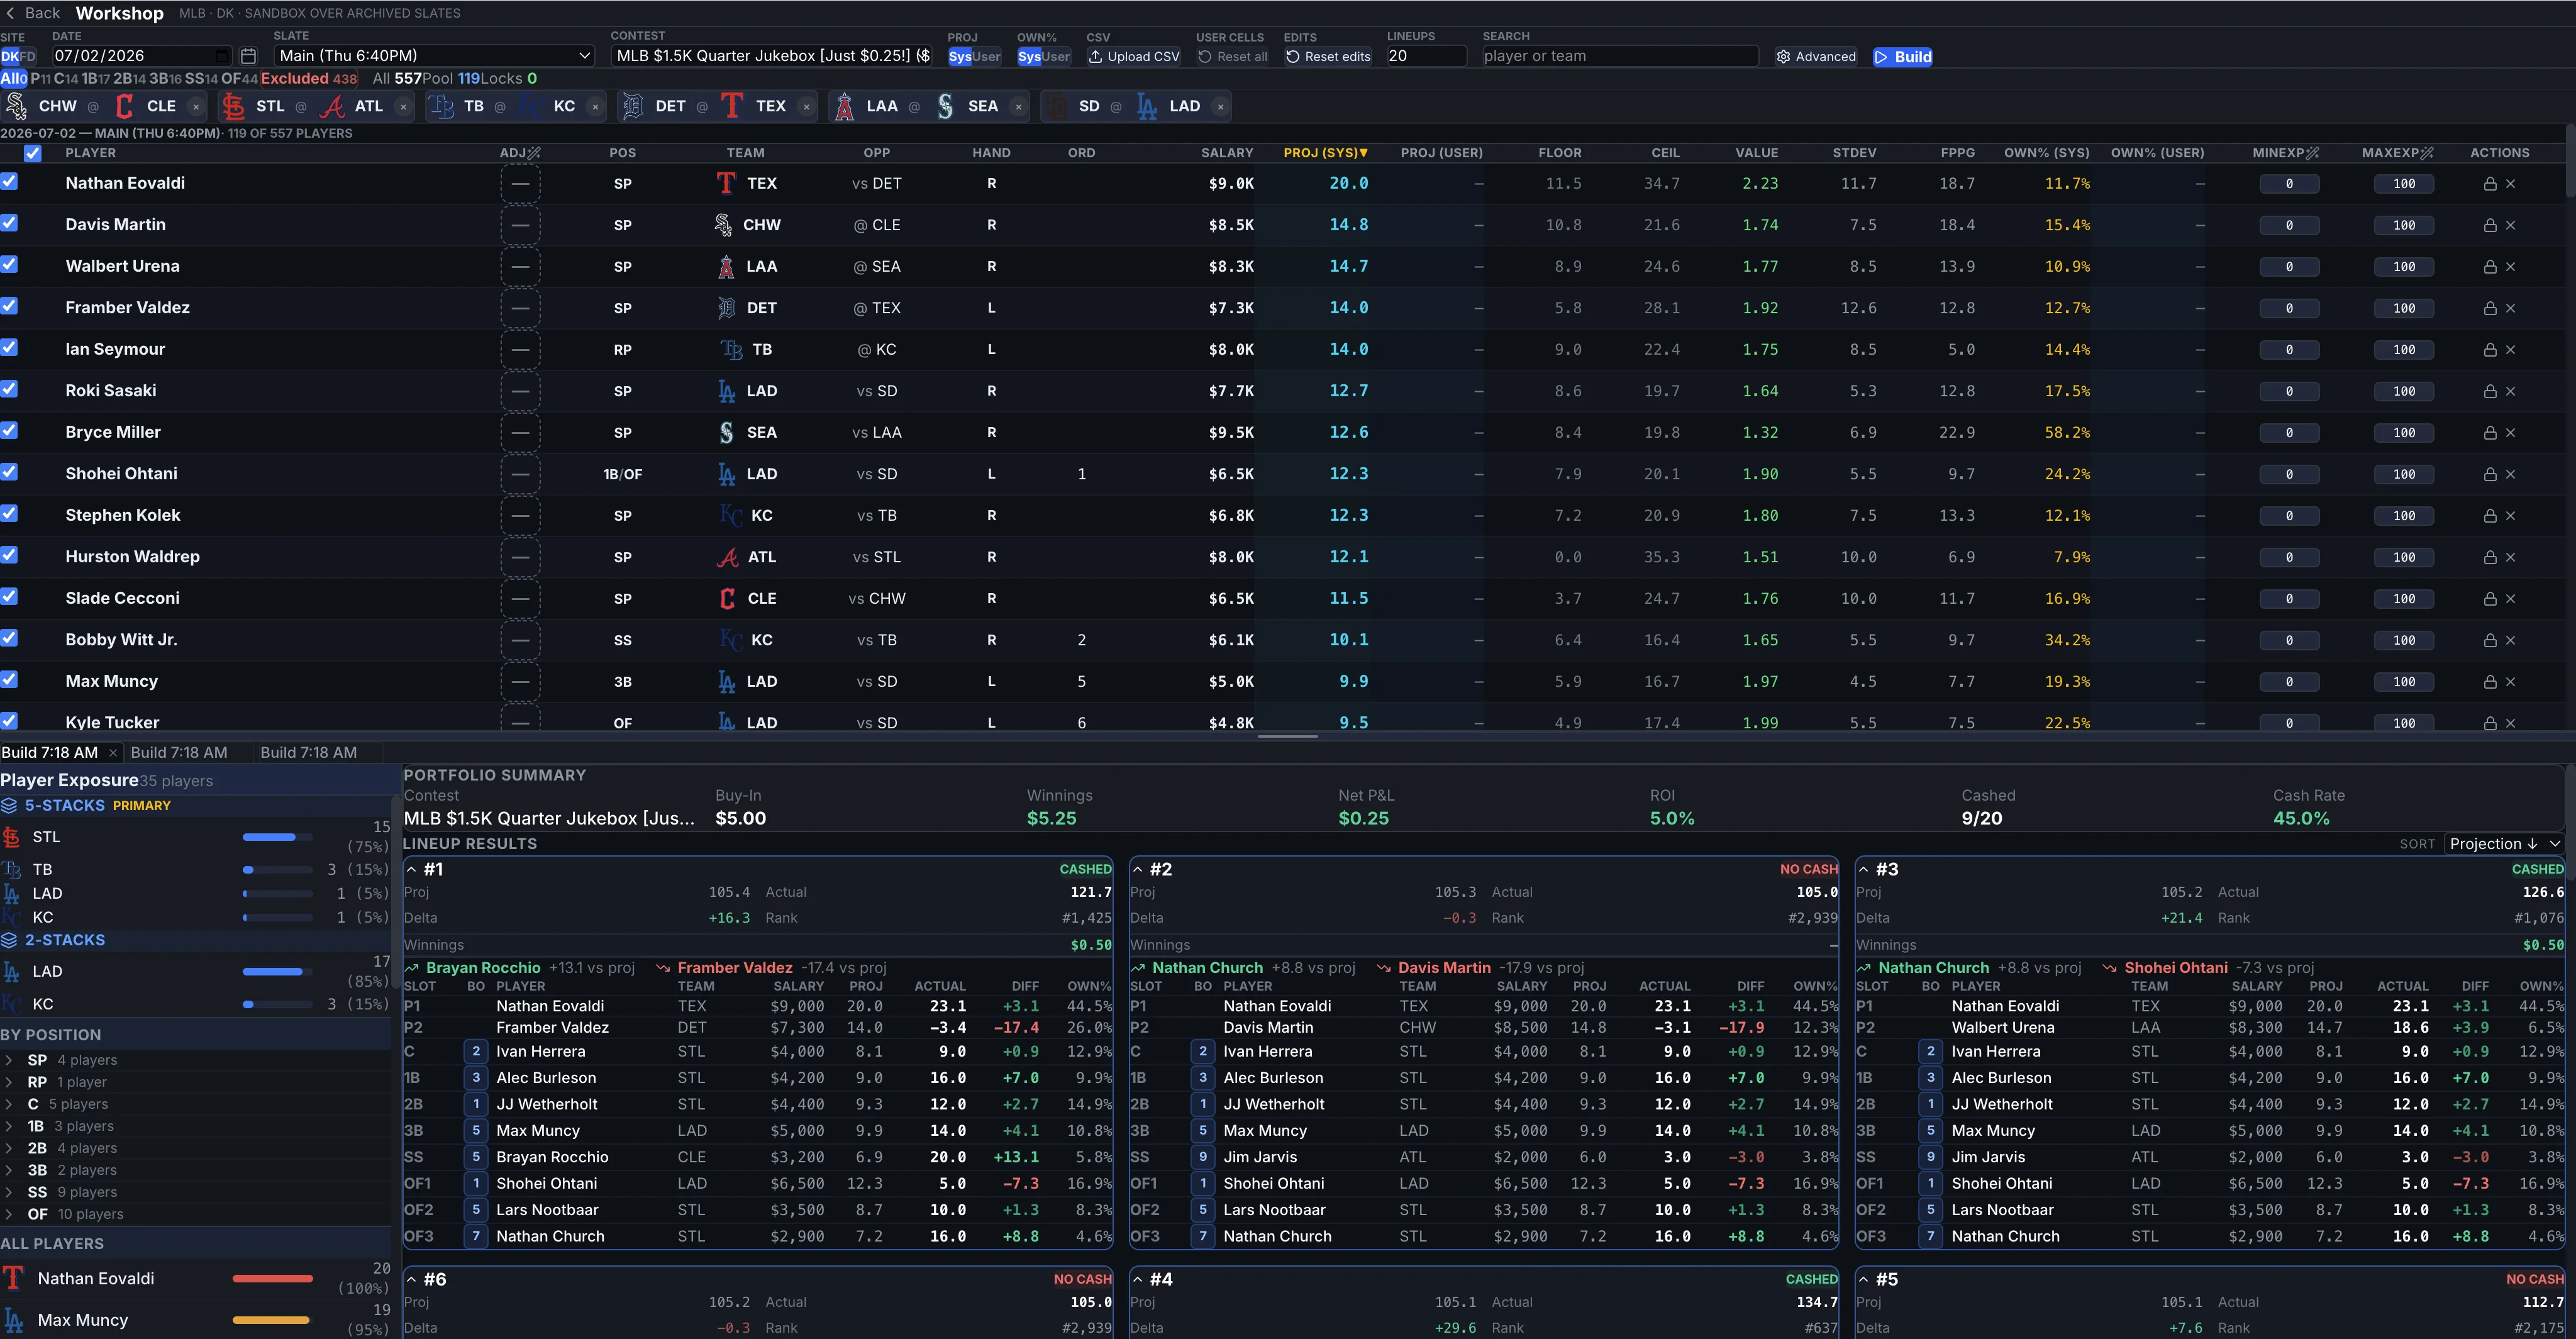
Task: Click the Back arrow icon
Action: (x=11, y=13)
